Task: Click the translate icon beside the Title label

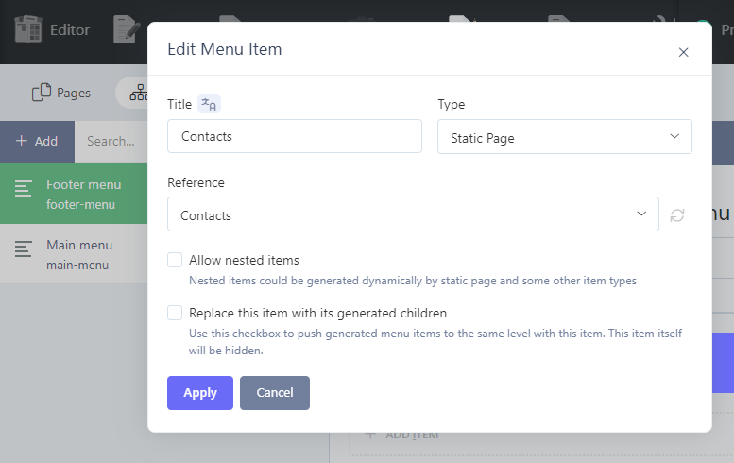Action: pyautogui.click(x=209, y=105)
